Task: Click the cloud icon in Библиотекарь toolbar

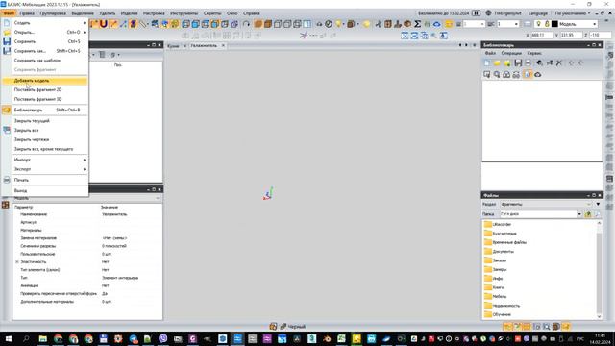Action: click(538, 74)
